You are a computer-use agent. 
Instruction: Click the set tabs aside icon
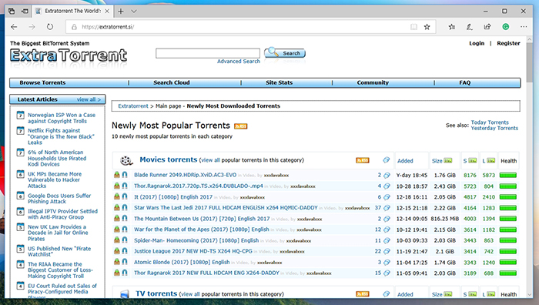(25, 12)
